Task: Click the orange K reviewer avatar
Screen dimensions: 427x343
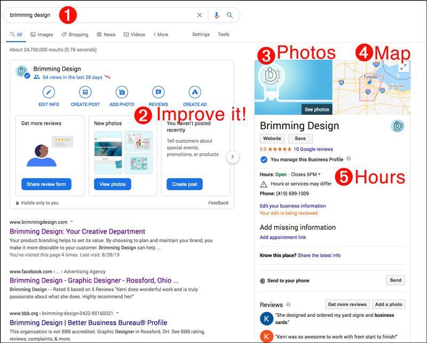Action: [x=266, y=336]
